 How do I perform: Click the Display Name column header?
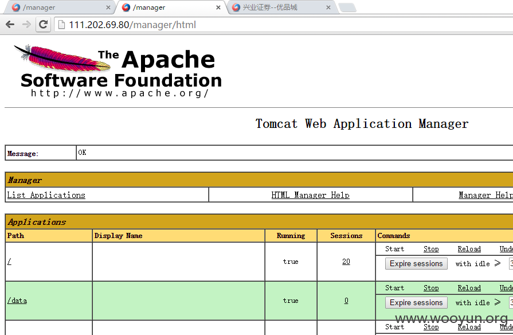[118, 235]
